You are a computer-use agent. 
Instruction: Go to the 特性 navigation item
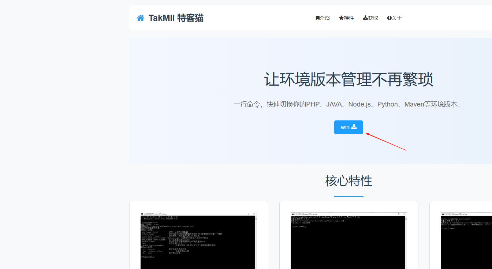pyautogui.click(x=349, y=18)
